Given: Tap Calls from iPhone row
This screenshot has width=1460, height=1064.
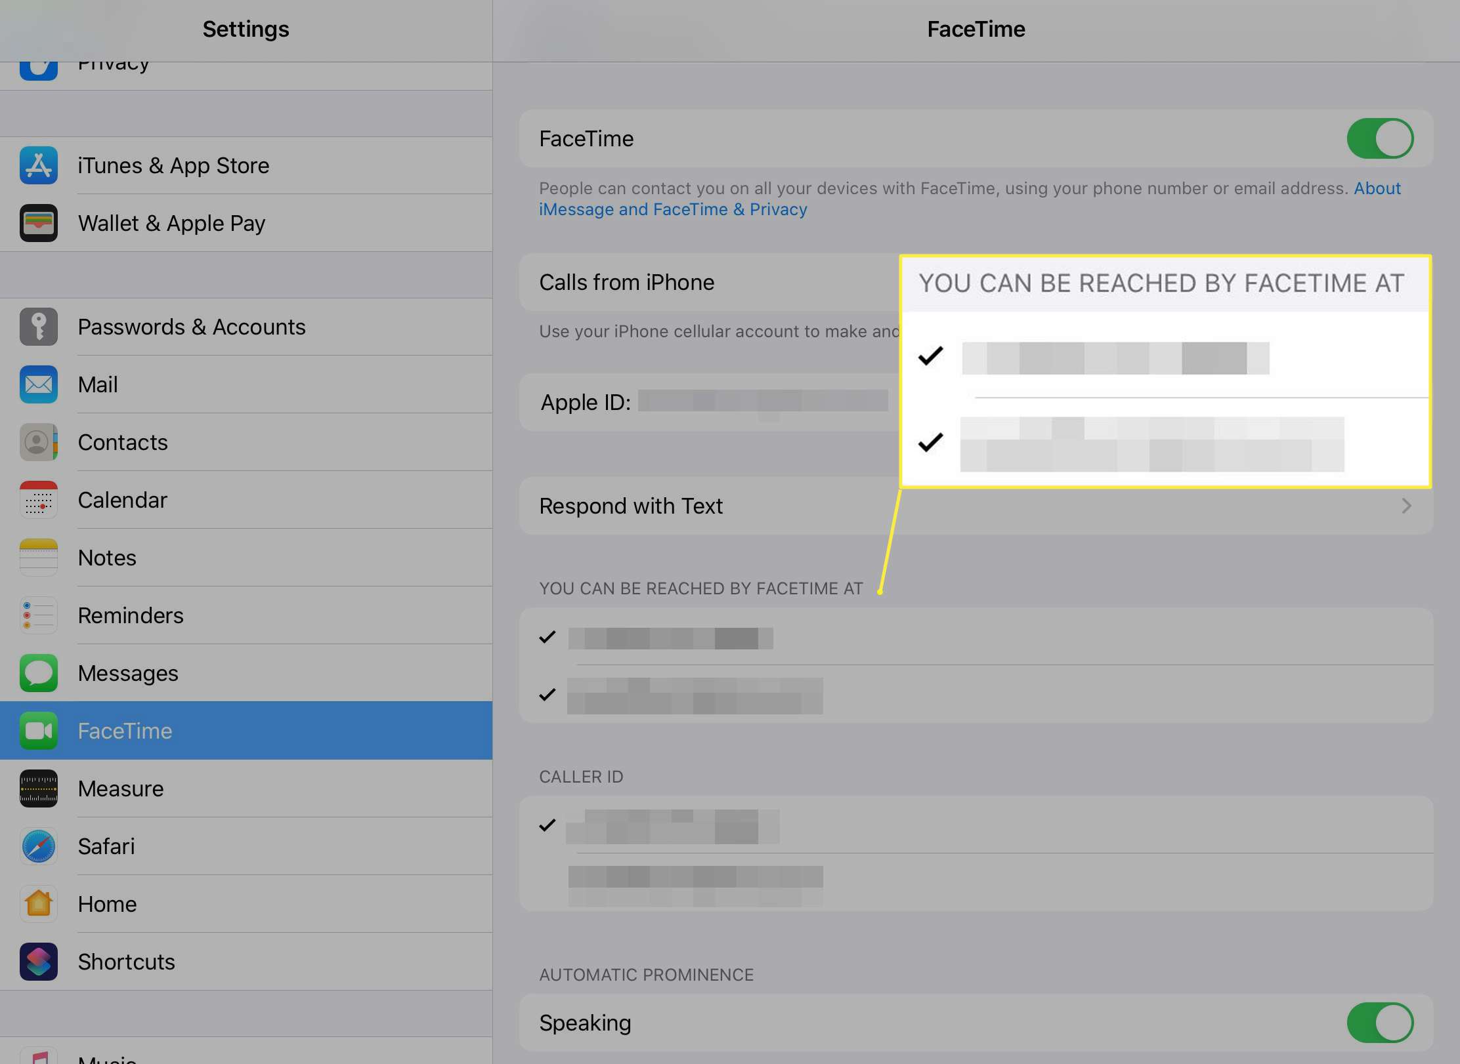Looking at the screenshot, I should tap(710, 282).
